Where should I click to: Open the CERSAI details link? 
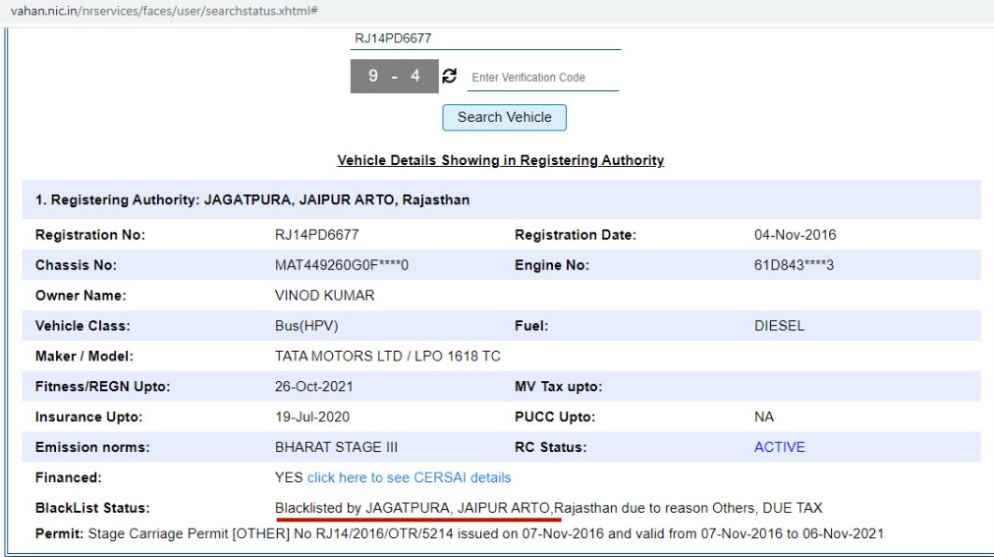pos(409,477)
